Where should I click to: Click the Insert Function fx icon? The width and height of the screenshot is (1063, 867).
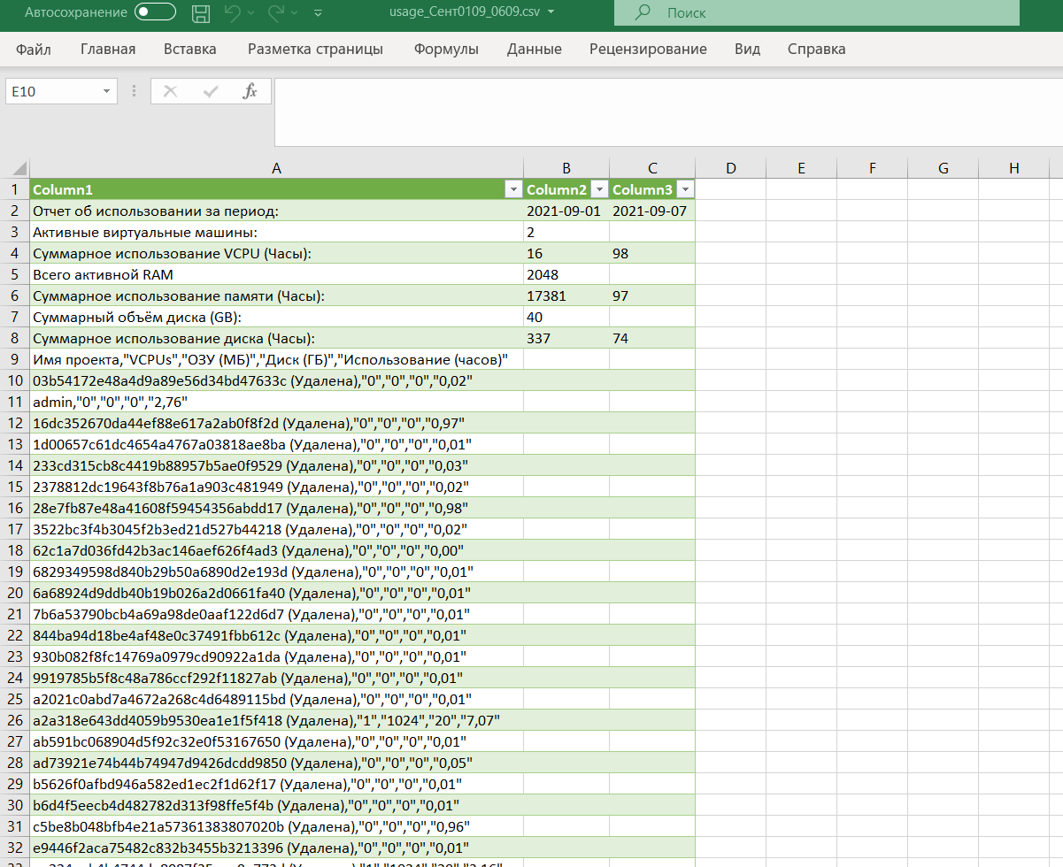click(250, 91)
